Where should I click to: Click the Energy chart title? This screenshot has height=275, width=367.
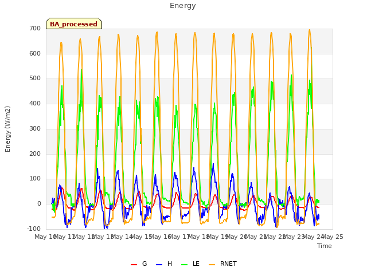coord(182,6)
